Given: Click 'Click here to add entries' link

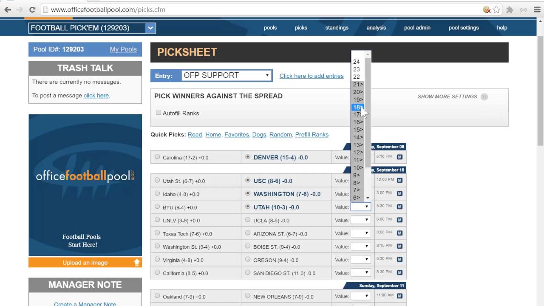Looking at the screenshot, I should pyautogui.click(x=312, y=76).
